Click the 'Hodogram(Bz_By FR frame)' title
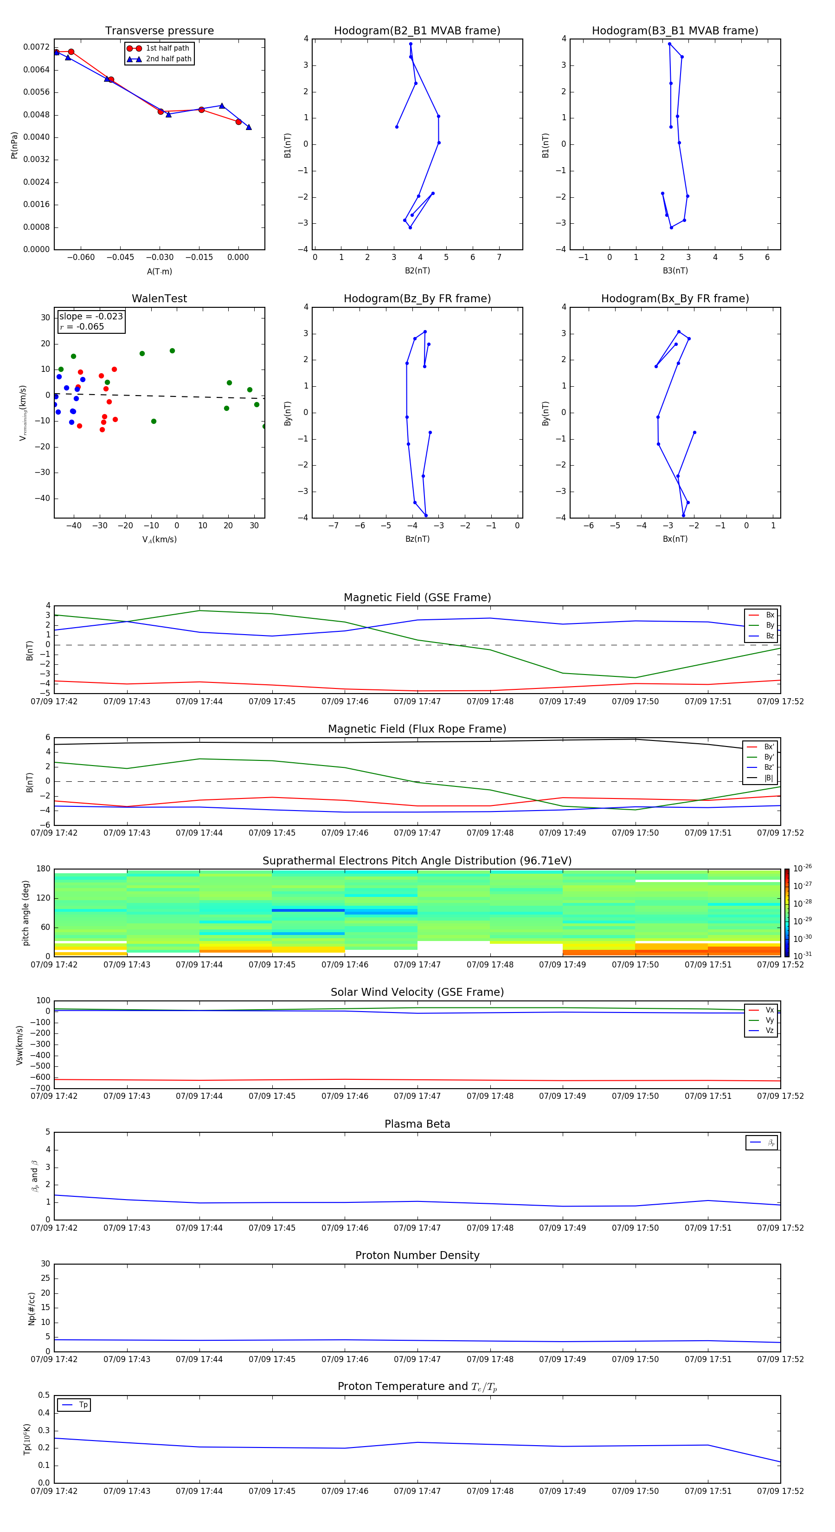This screenshot has width=835, height=1532. pos(417,299)
